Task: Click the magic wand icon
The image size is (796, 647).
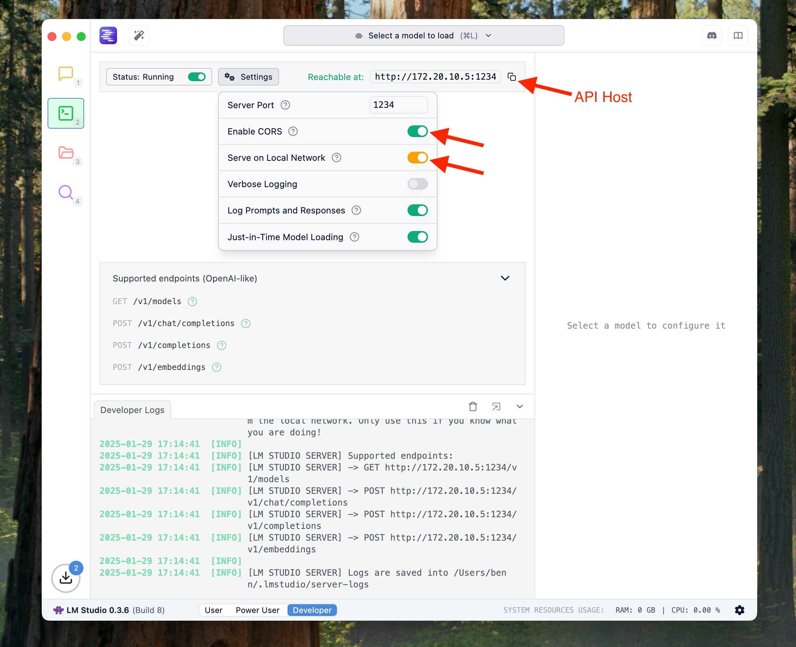Action: pos(139,36)
